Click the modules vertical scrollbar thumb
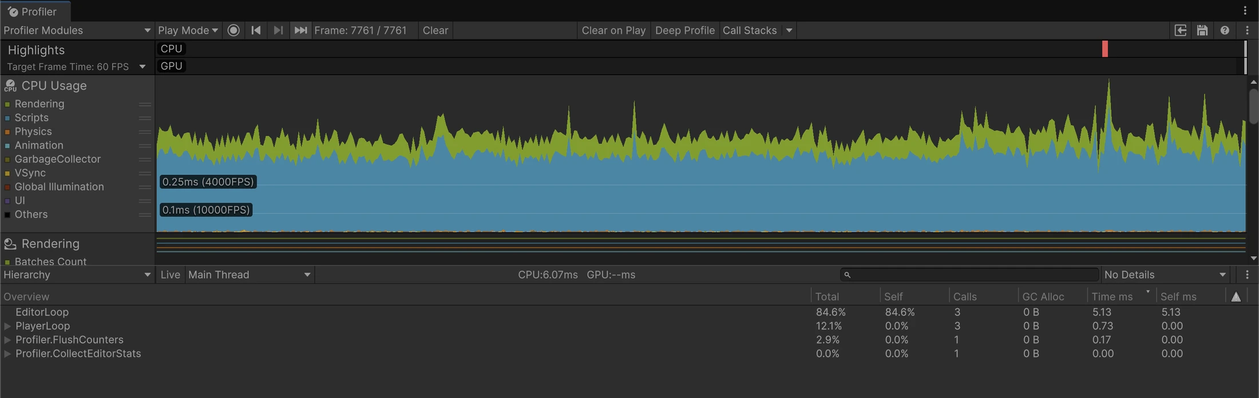Screen dimensions: 1259x398 1253,106
